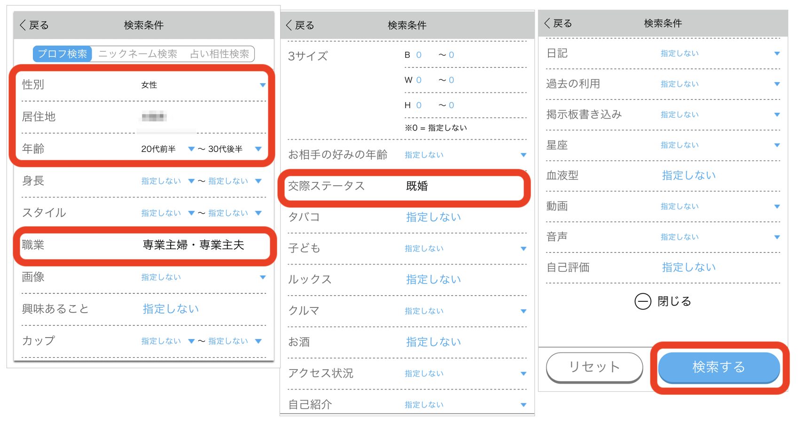The height and width of the screenshot is (425, 798).
Task: Expand the 日記 dropdown
Action: point(776,54)
